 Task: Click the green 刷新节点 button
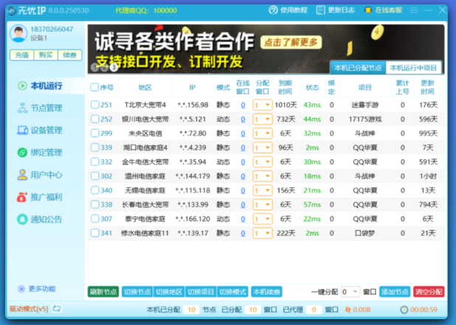tap(103, 292)
